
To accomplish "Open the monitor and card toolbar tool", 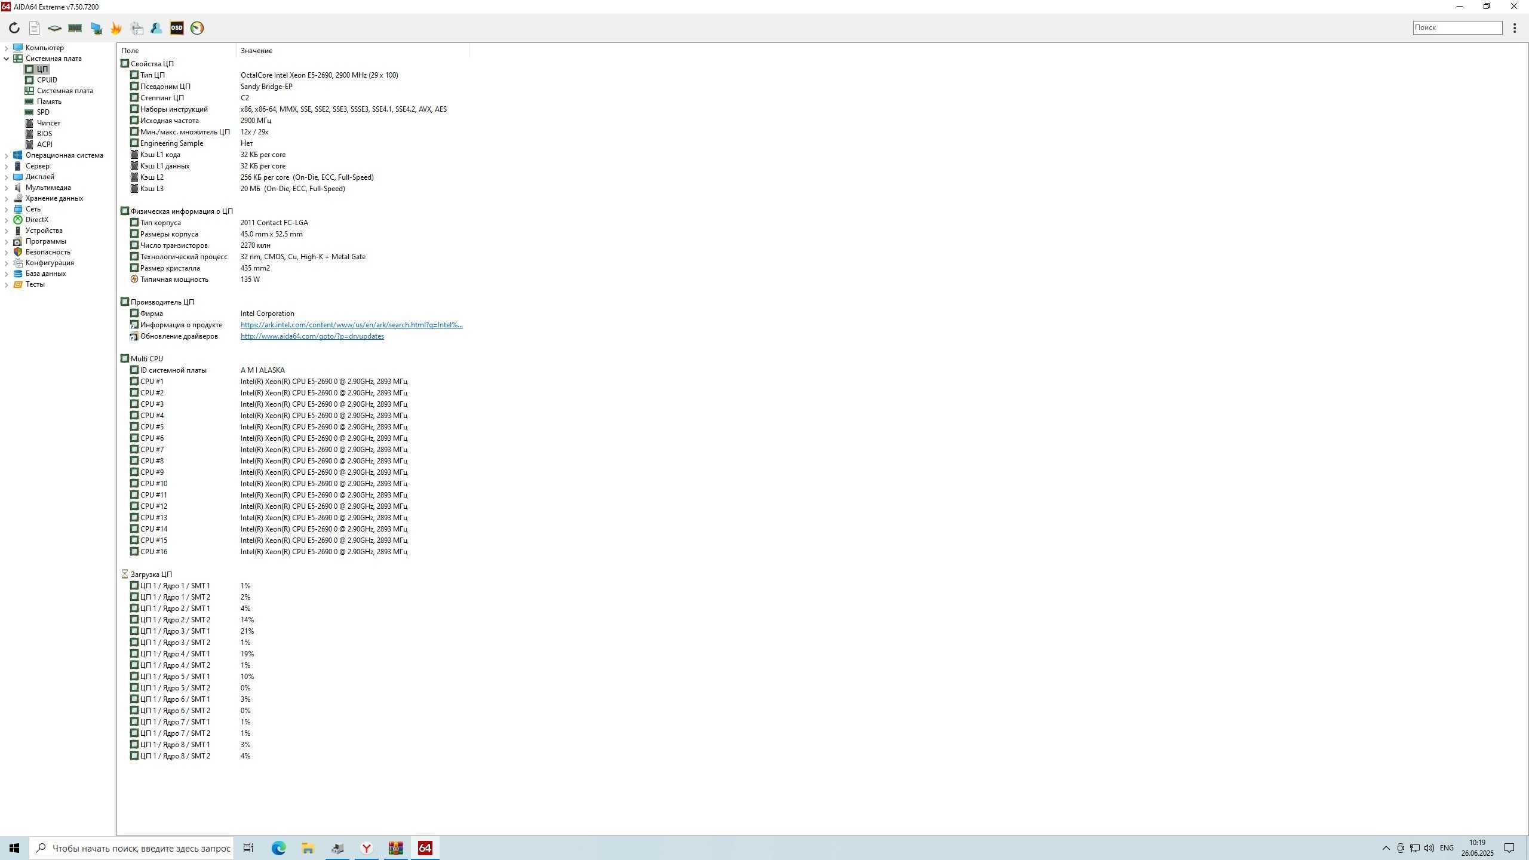I will tap(96, 28).
